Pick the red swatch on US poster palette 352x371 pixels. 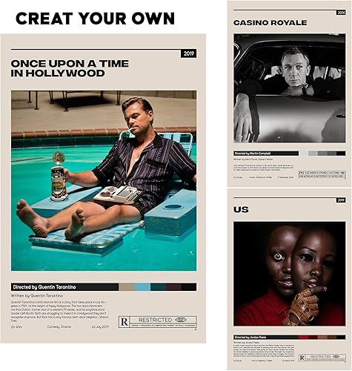pyautogui.click(x=303, y=337)
